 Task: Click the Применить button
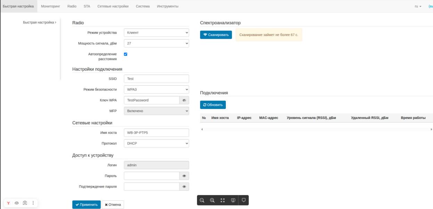87,204
